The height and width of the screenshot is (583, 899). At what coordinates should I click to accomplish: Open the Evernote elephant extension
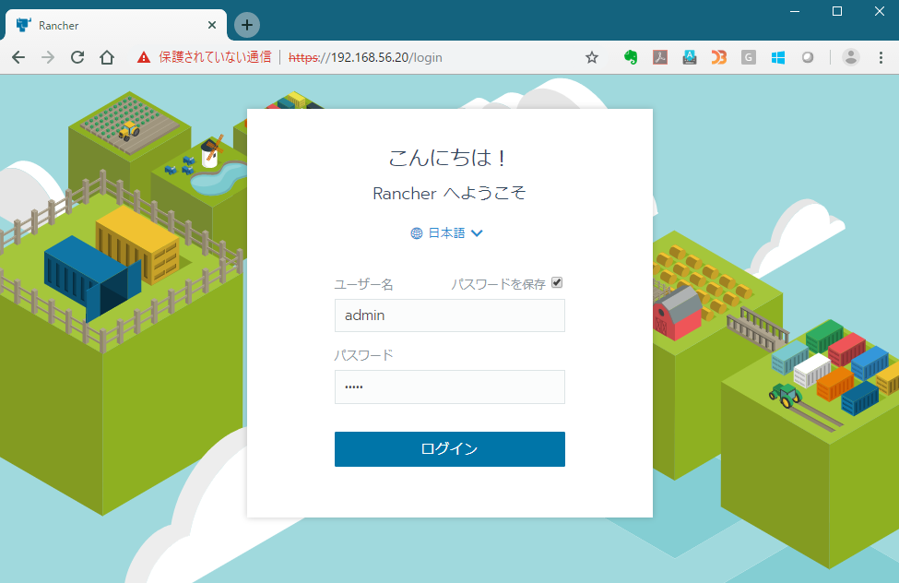pos(631,57)
